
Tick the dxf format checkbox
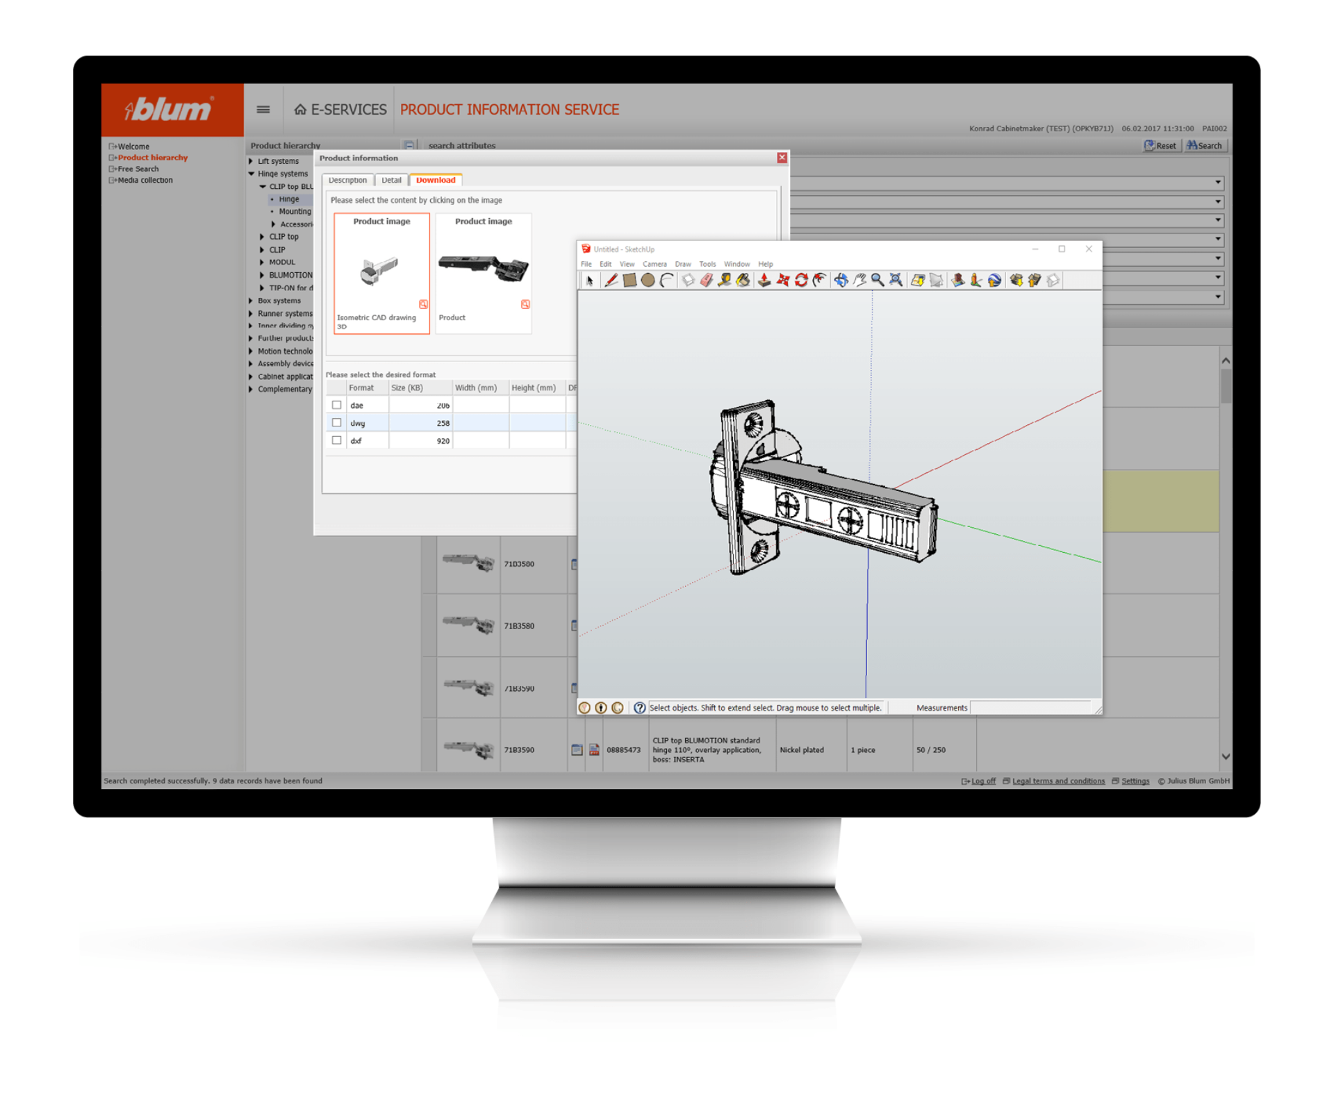pos(336,440)
